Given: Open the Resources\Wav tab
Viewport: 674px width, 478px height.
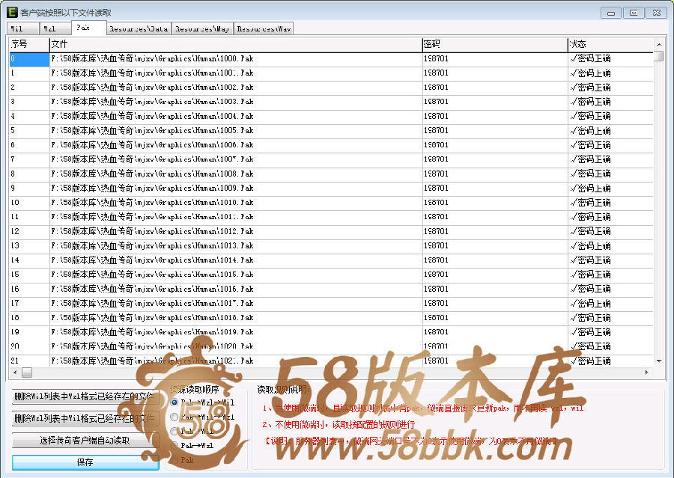Looking at the screenshot, I should 264,28.
